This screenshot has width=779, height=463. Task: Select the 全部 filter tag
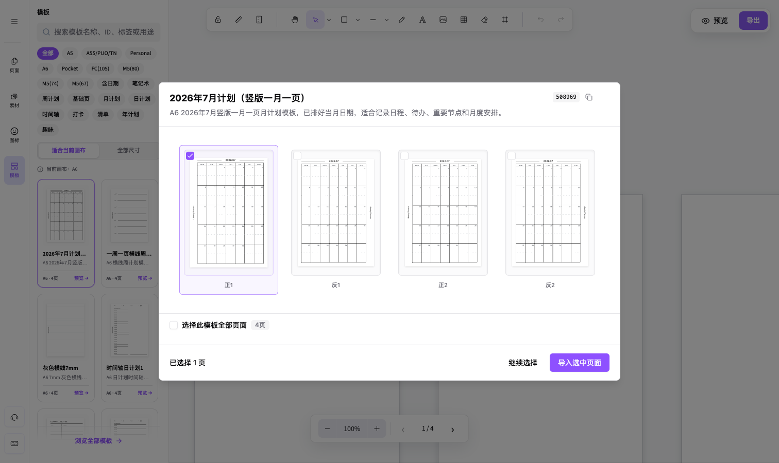[x=48, y=53]
